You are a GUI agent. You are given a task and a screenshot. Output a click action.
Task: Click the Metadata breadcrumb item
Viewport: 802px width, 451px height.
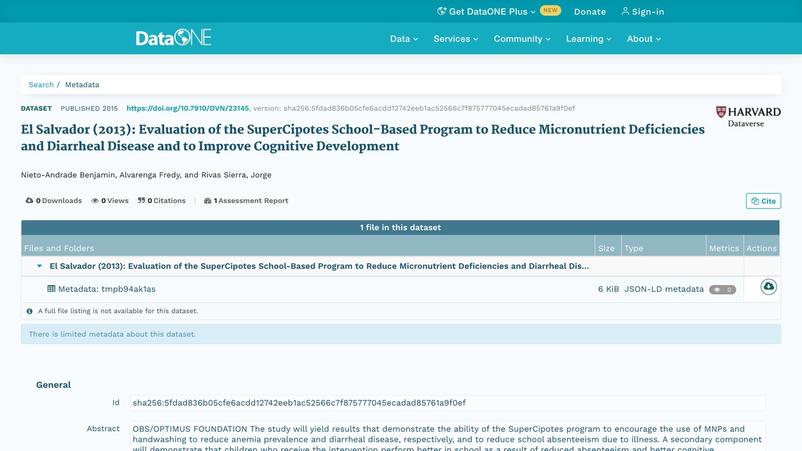click(x=82, y=85)
